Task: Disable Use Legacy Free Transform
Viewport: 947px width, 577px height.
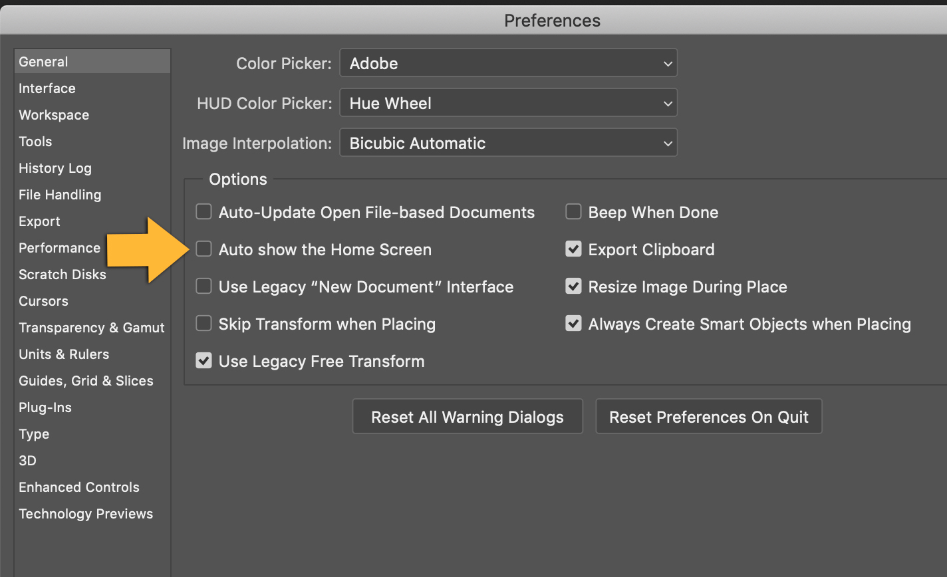Action: pyautogui.click(x=203, y=360)
